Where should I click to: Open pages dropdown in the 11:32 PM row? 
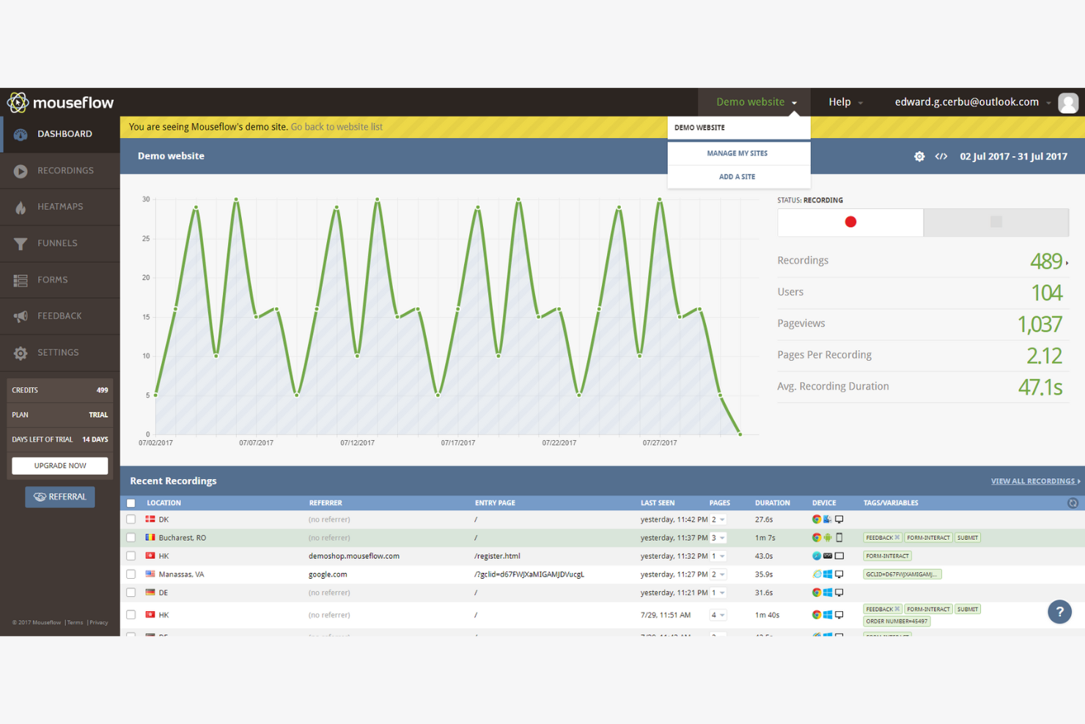point(718,556)
